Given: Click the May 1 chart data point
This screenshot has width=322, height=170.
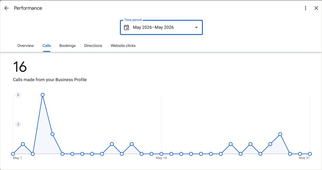Looking at the screenshot, I should click(13, 154).
